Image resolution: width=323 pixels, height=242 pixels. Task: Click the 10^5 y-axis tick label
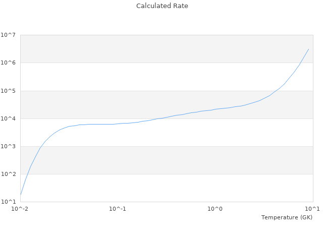click(x=8, y=91)
